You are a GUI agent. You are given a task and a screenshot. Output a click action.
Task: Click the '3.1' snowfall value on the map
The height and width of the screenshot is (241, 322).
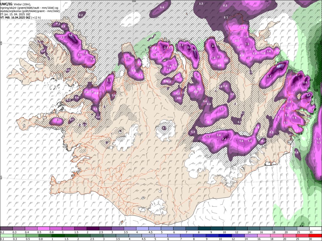(x=189, y=47)
